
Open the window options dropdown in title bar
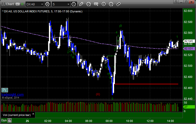tap(176, 2)
